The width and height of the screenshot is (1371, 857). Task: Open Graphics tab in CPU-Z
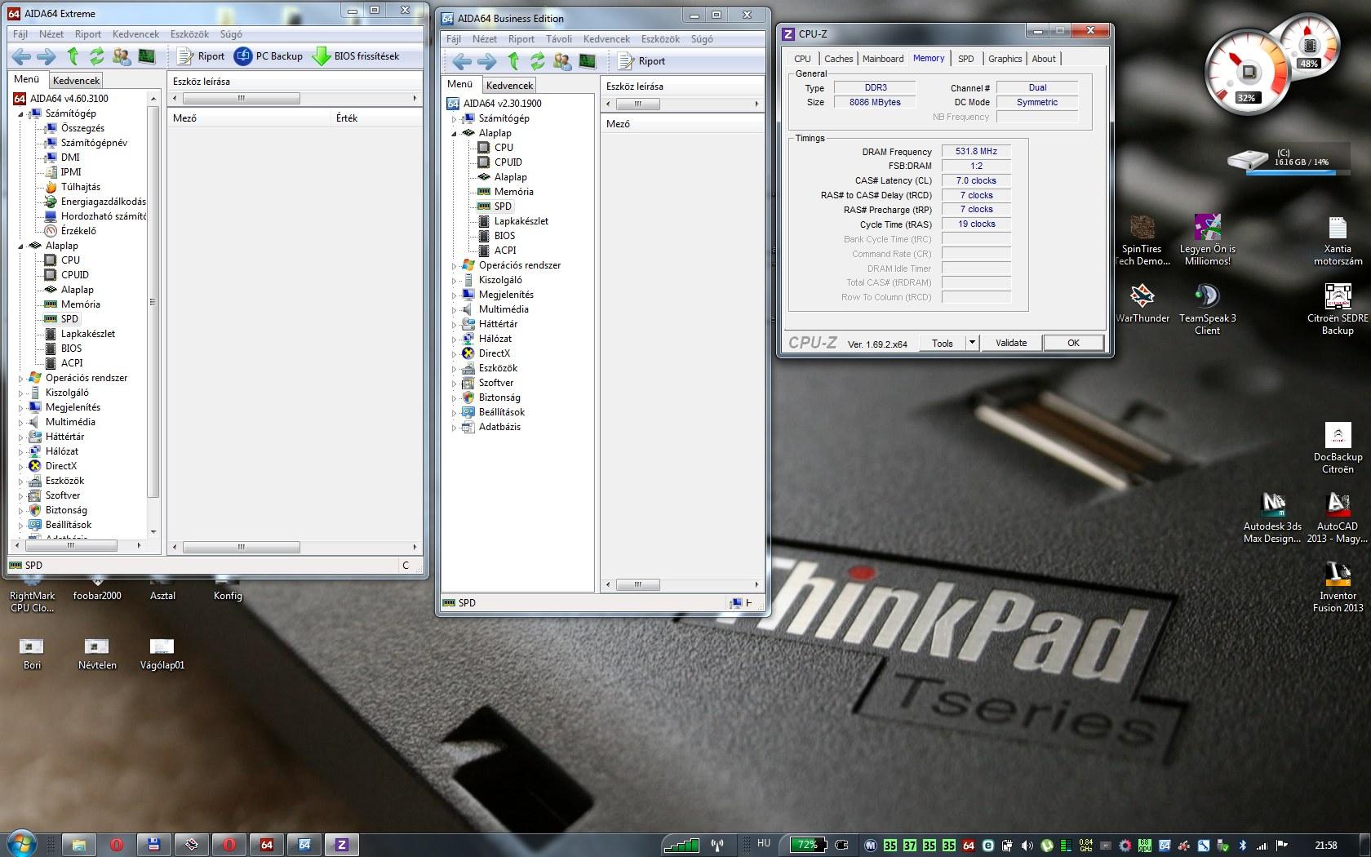tap(1005, 59)
